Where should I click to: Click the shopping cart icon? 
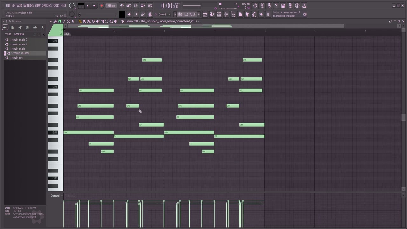click(268, 14)
